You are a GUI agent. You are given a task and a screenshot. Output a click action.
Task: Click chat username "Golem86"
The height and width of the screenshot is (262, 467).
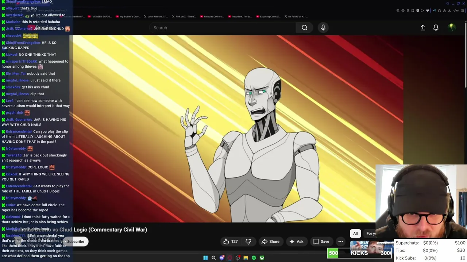tap(13, 217)
